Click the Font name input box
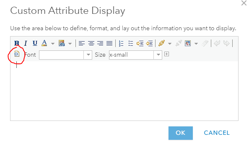This screenshot has width=249, height=152. click(x=62, y=55)
